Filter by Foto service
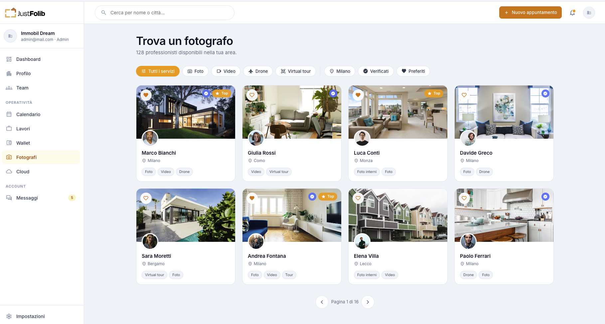The height and width of the screenshot is (324, 605). point(195,71)
